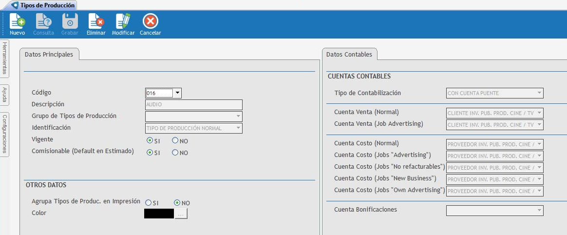The width and height of the screenshot is (567, 235).
Task: Click the Nuevo toolbar icon
Action: click(x=17, y=22)
